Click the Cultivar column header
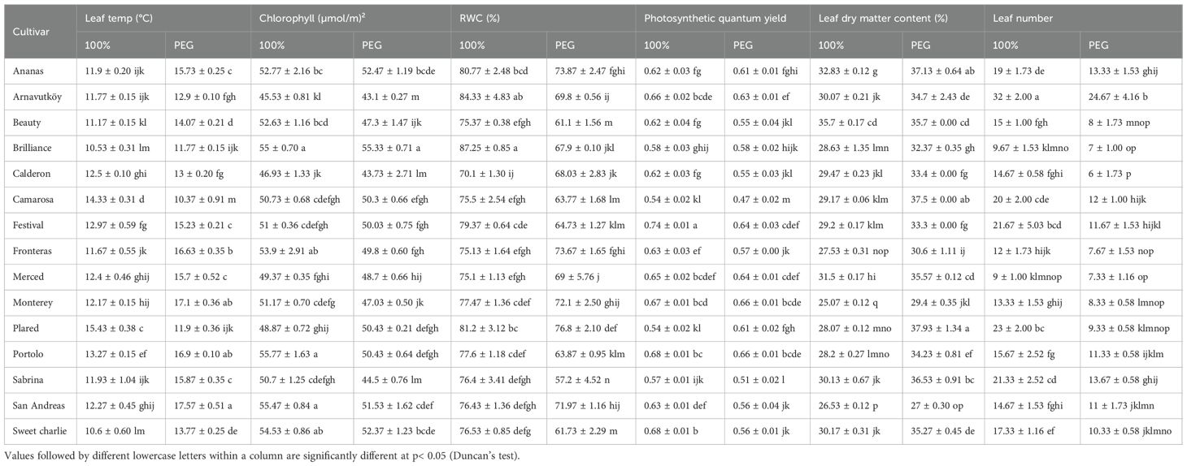The width and height of the screenshot is (1187, 466). point(29,30)
